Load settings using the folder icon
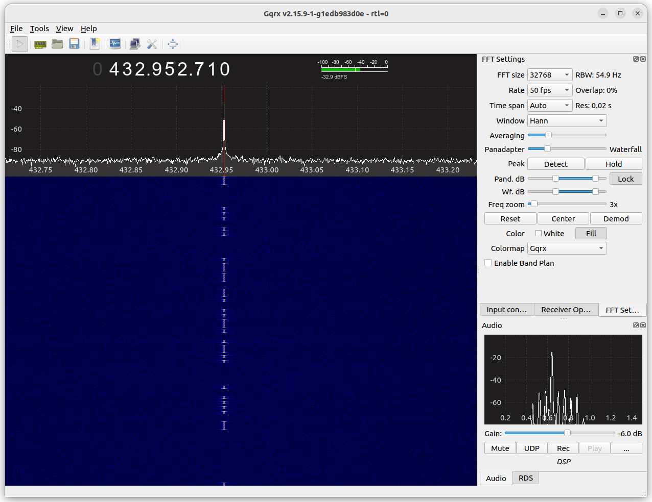The height and width of the screenshot is (502, 652). click(x=57, y=44)
